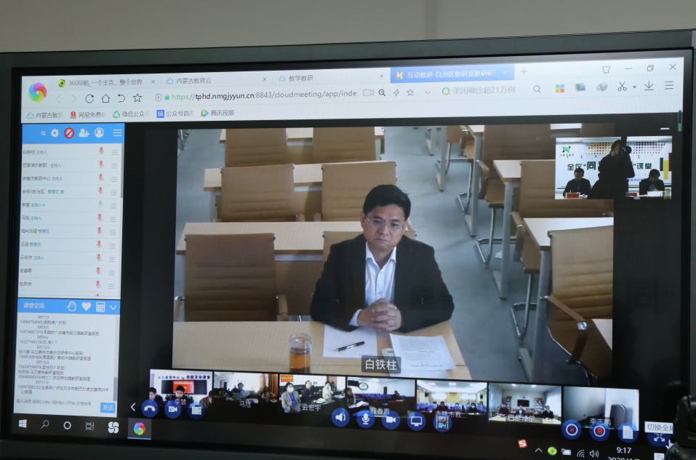Viewport: 696px width, 460px height.
Task: Pause recording with the pause button
Action: tap(572, 429)
